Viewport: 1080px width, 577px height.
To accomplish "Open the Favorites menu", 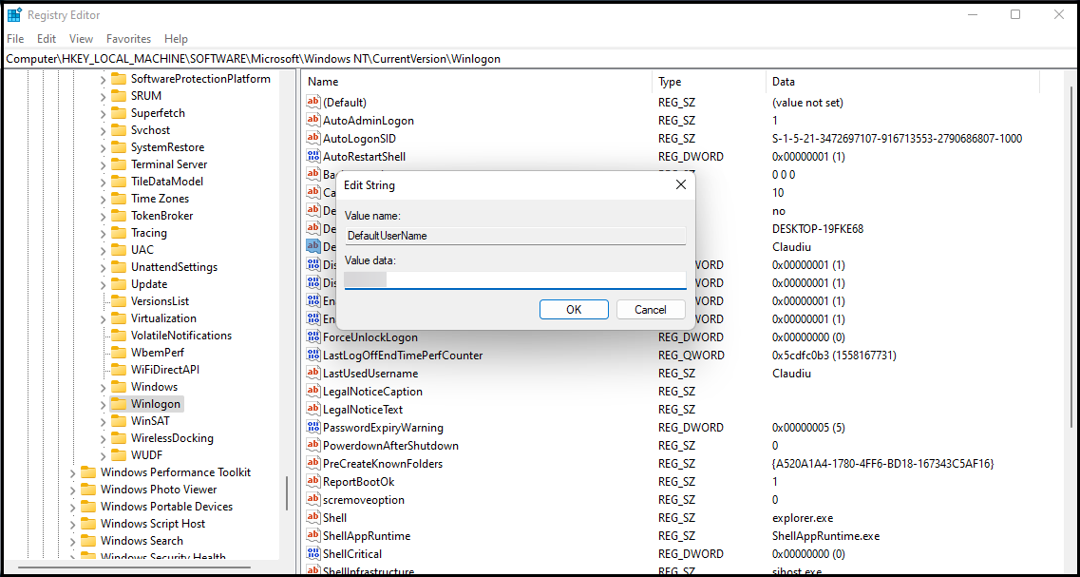I will (x=129, y=39).
